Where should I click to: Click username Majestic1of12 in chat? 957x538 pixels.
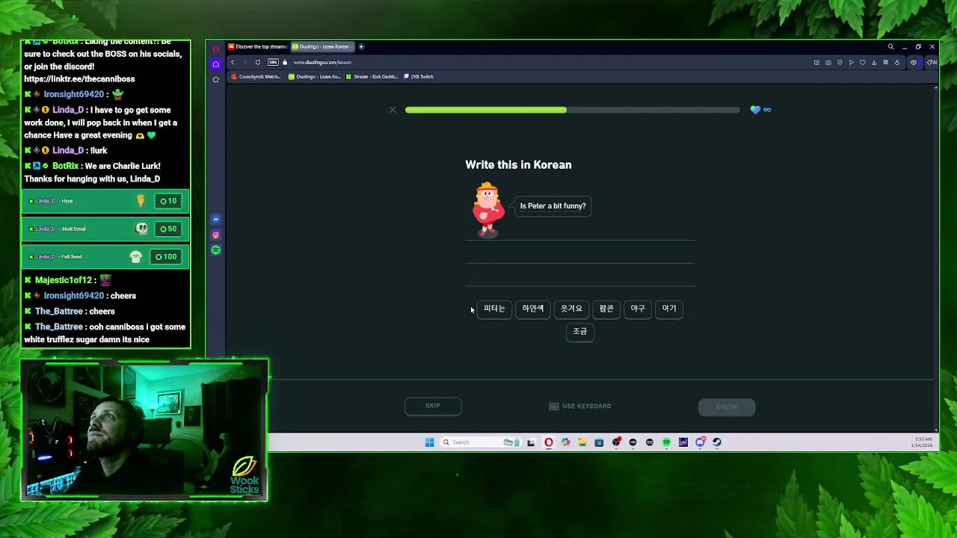coord(64,280)
